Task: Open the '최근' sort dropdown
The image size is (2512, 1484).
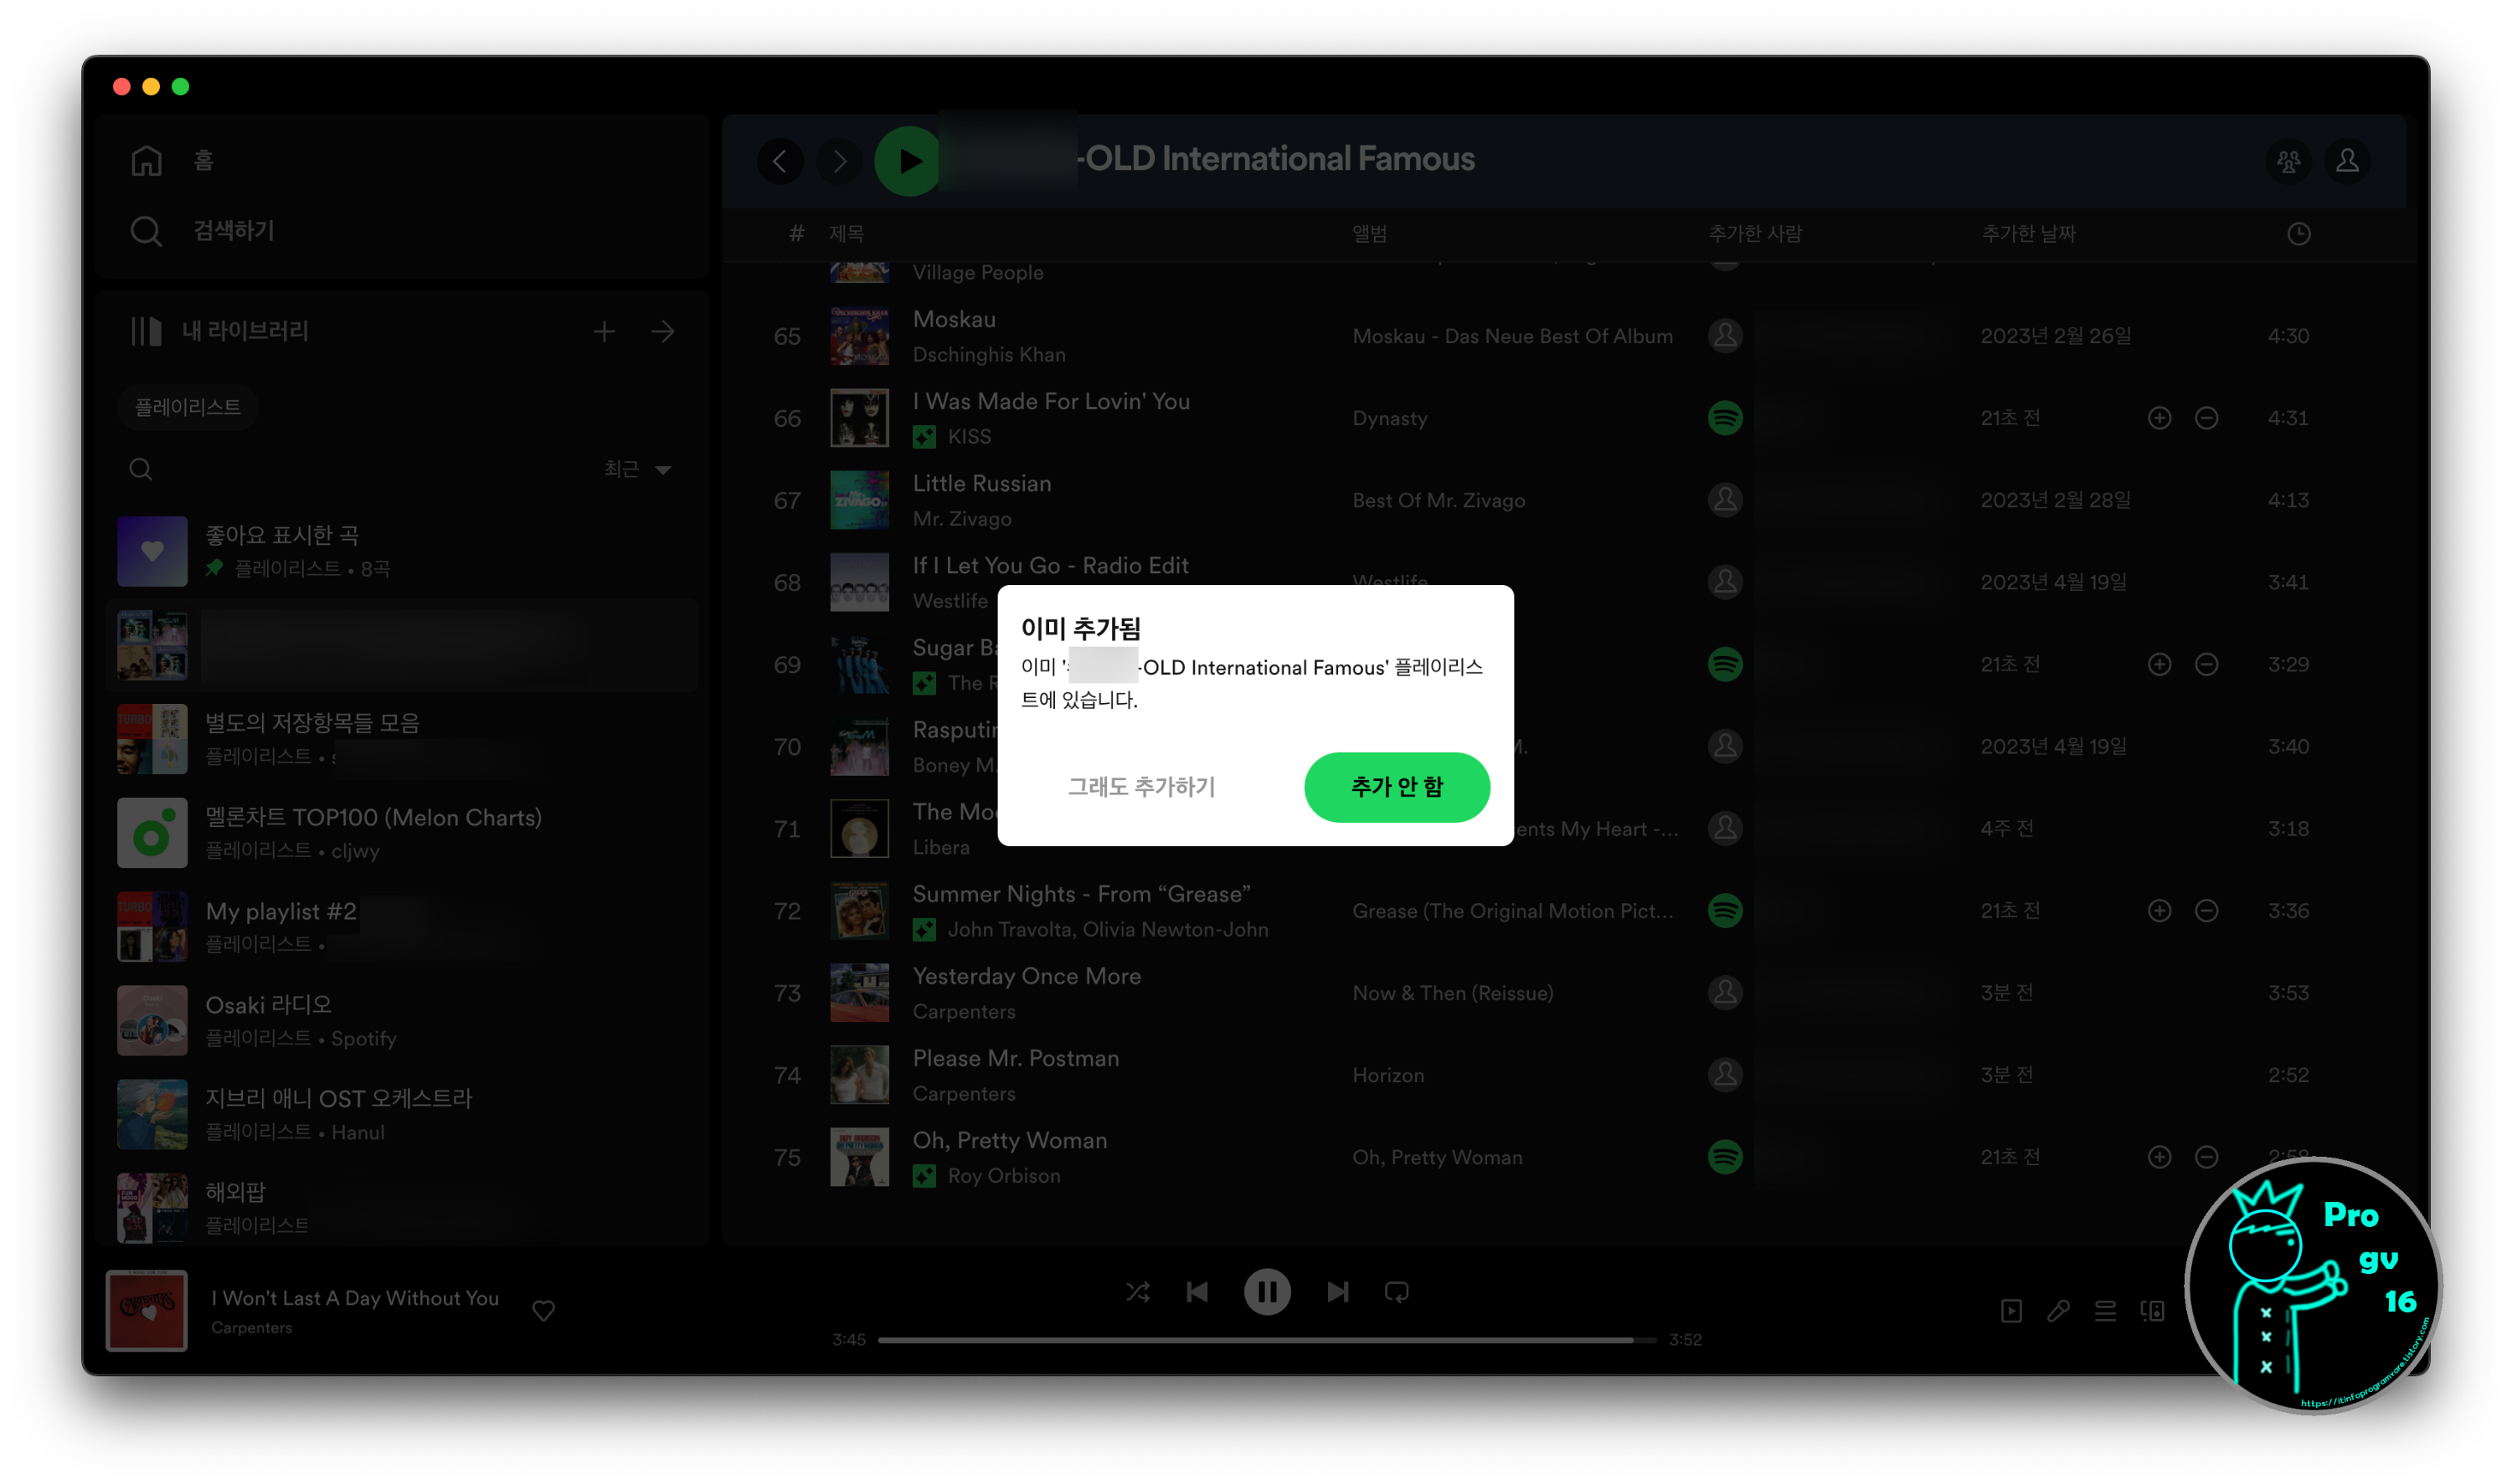Action: click(x=637, y=469)
